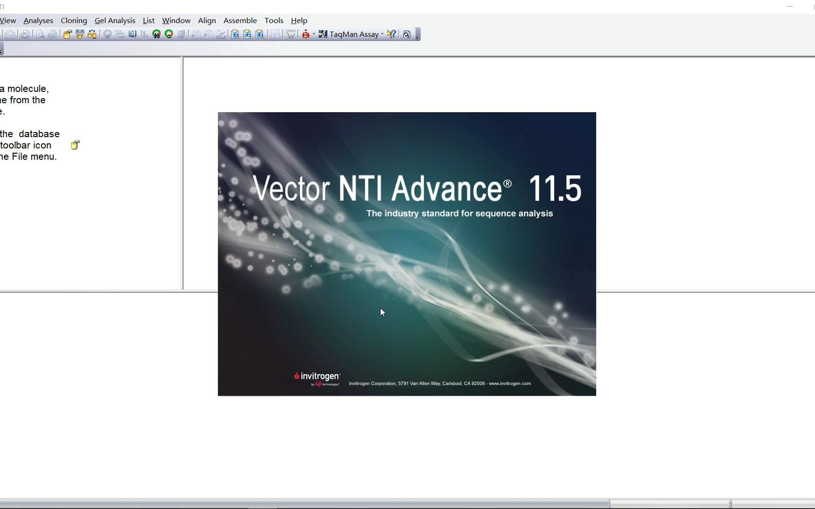Open the Help menu
The height and width of the screenshot is (509, 815).
tap(299, 21)
